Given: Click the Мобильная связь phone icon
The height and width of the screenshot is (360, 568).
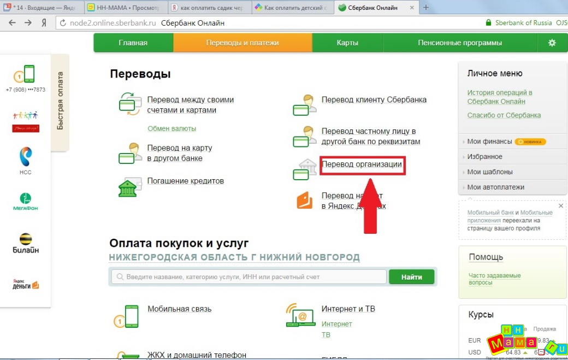Looking at the screenshot, I should (x=126, y=316).
